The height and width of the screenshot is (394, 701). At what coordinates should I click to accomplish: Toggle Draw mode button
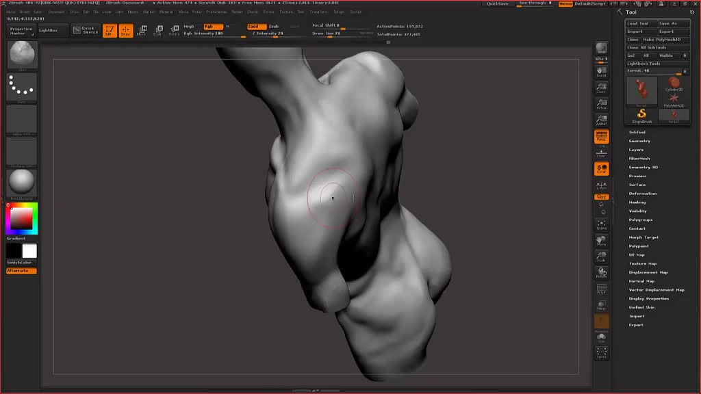click(126, 30)
